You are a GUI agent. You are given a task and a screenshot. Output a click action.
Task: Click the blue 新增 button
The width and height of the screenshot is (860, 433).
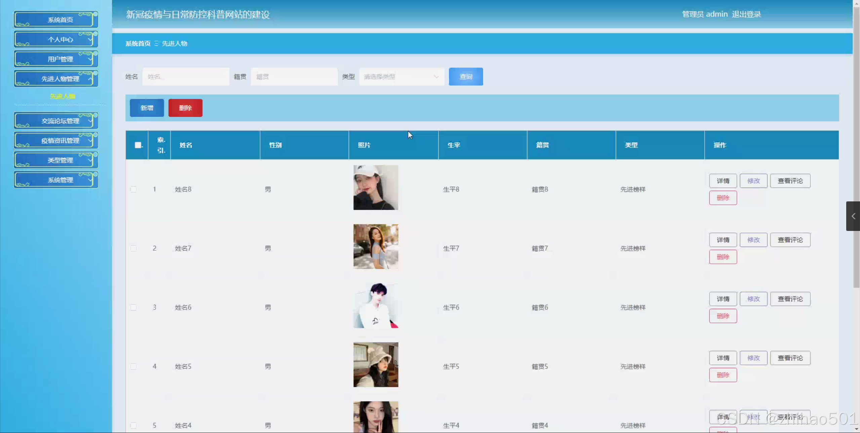tap(147, 108)
